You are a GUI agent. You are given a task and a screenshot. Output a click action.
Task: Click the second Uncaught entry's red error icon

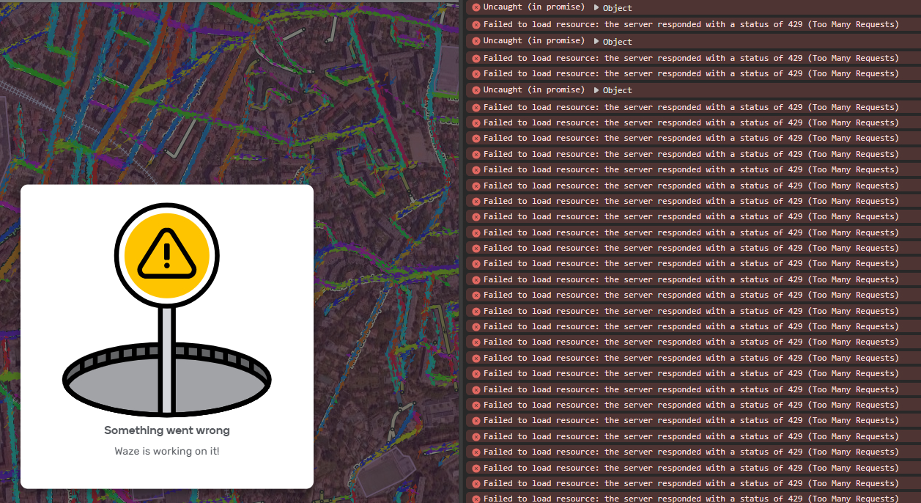476,41
